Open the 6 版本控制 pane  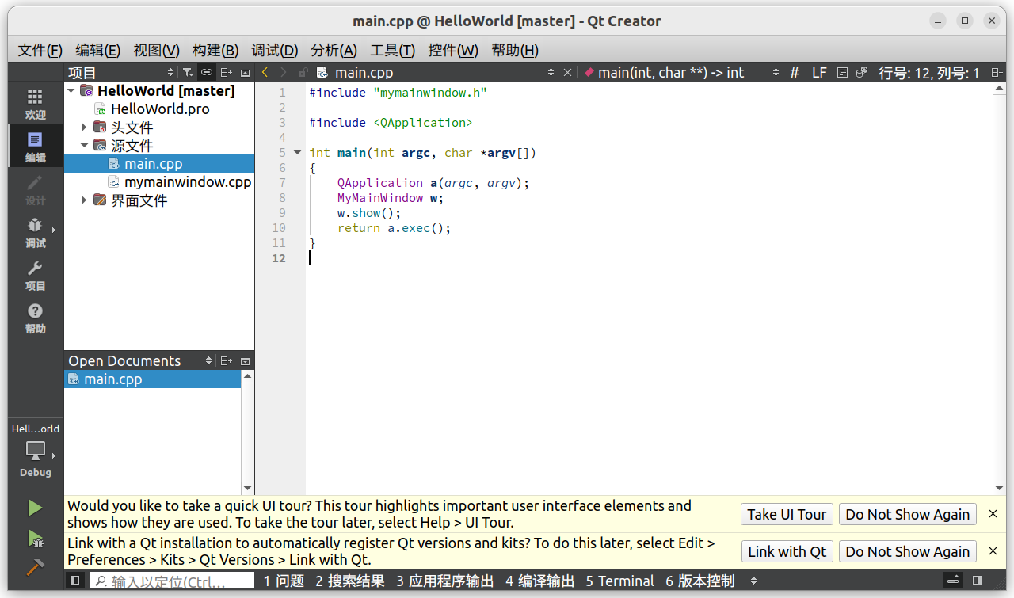point(700,581)
